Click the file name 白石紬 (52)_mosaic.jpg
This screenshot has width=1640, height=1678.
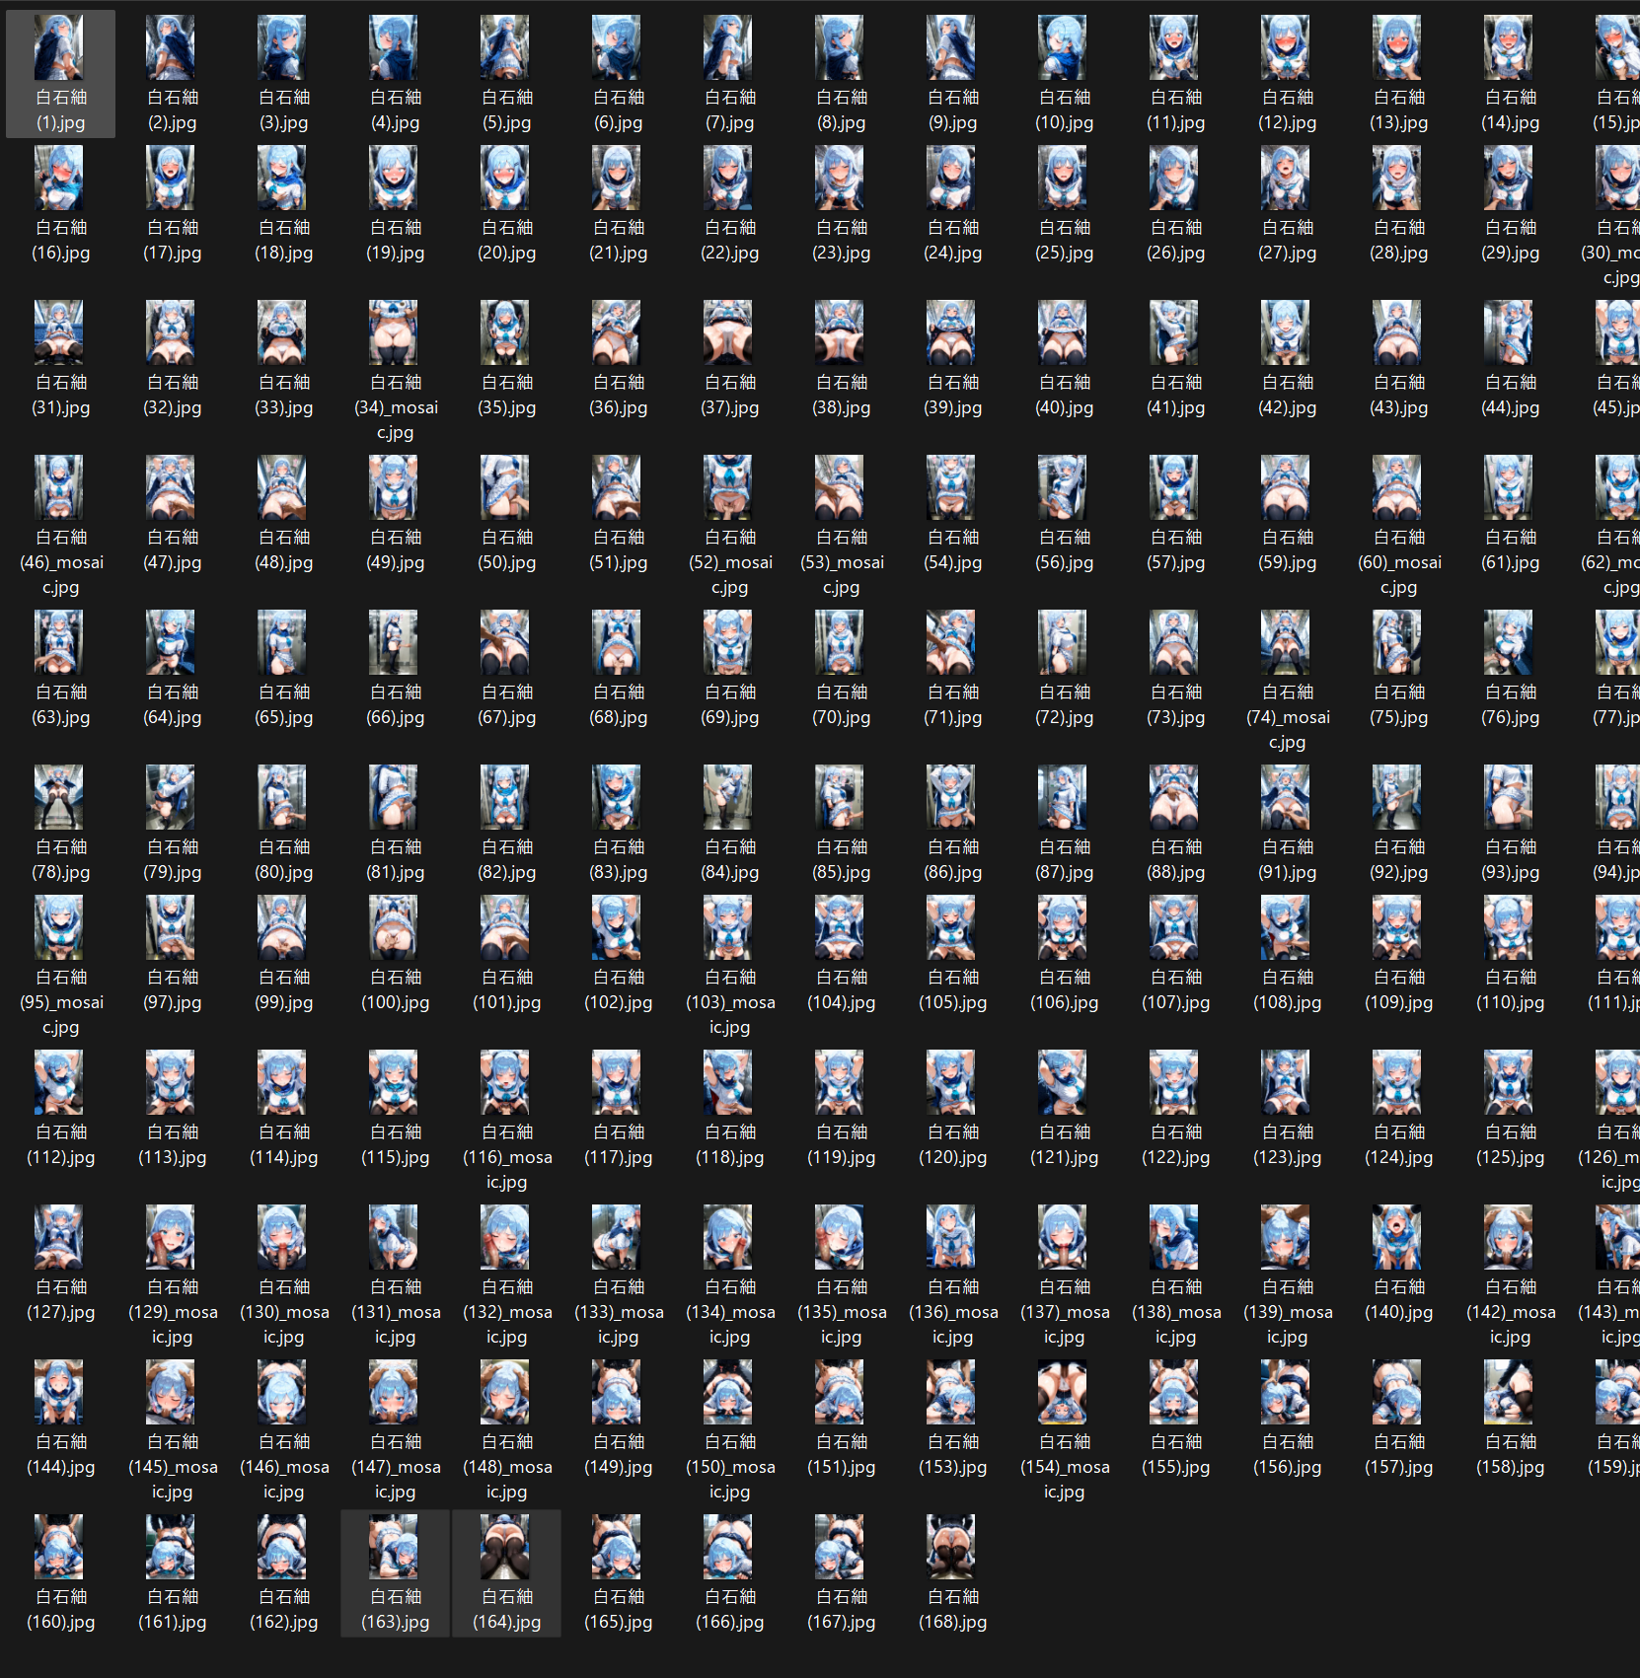[729, 561]
